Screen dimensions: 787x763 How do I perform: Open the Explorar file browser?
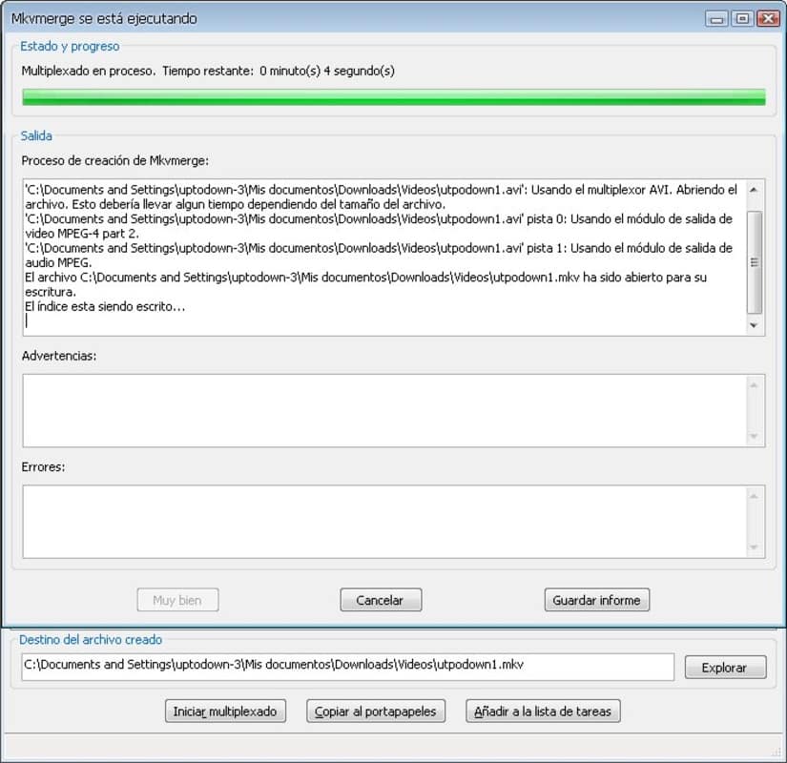725,668
